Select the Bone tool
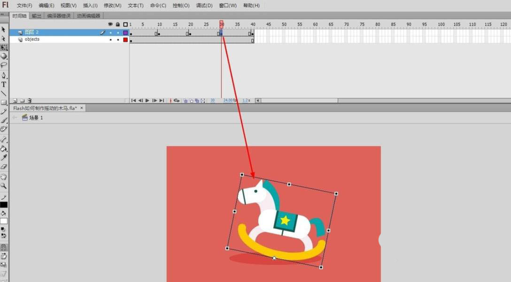The height and width of the screenshot is (282, 511). pyautogui.click(x=4, y=140)
